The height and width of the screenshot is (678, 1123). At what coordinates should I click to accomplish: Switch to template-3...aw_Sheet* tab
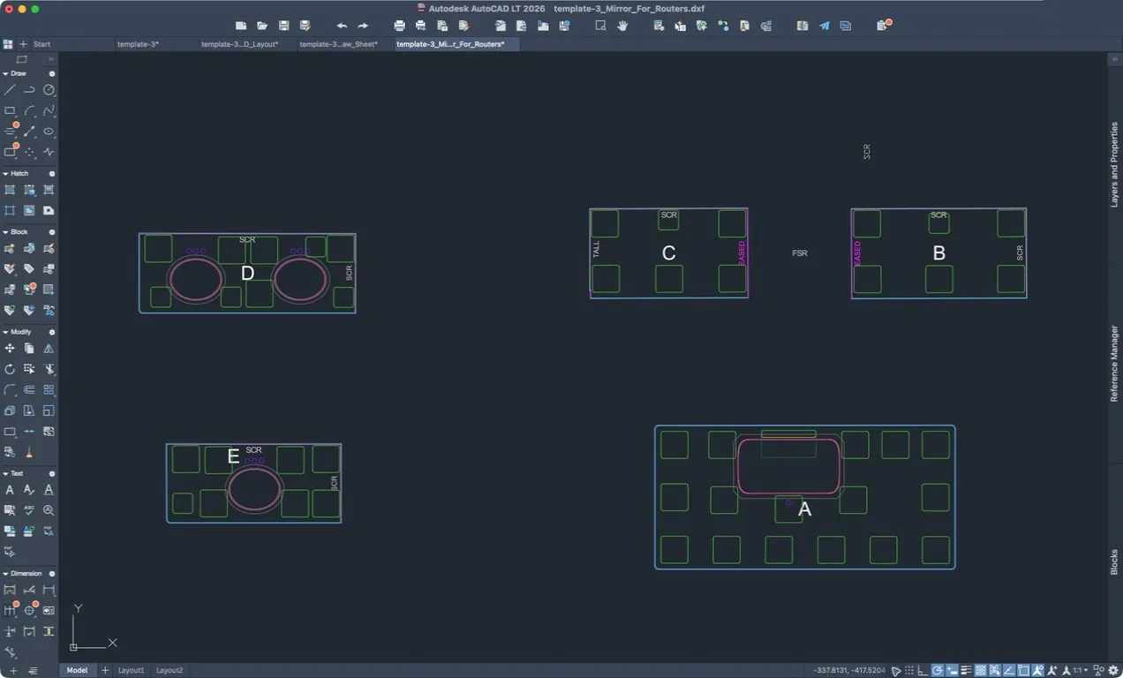[x=339, y=43]
